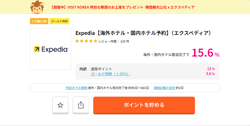Click the Expedia 海外ホテル・国内ホテル予約 title

pyautogui.click(x=143, y=33)
